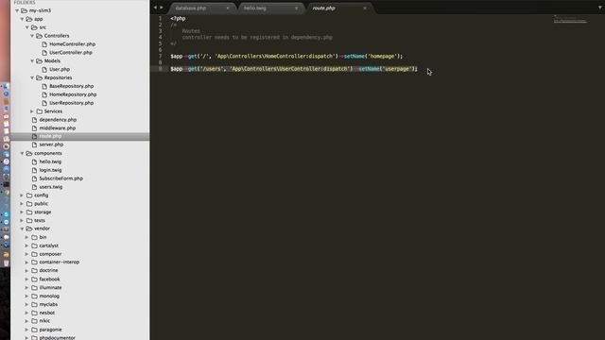Click Services folder icon
Image resolution: width=605 pixels, height=340 pixels.
(39, 111)
